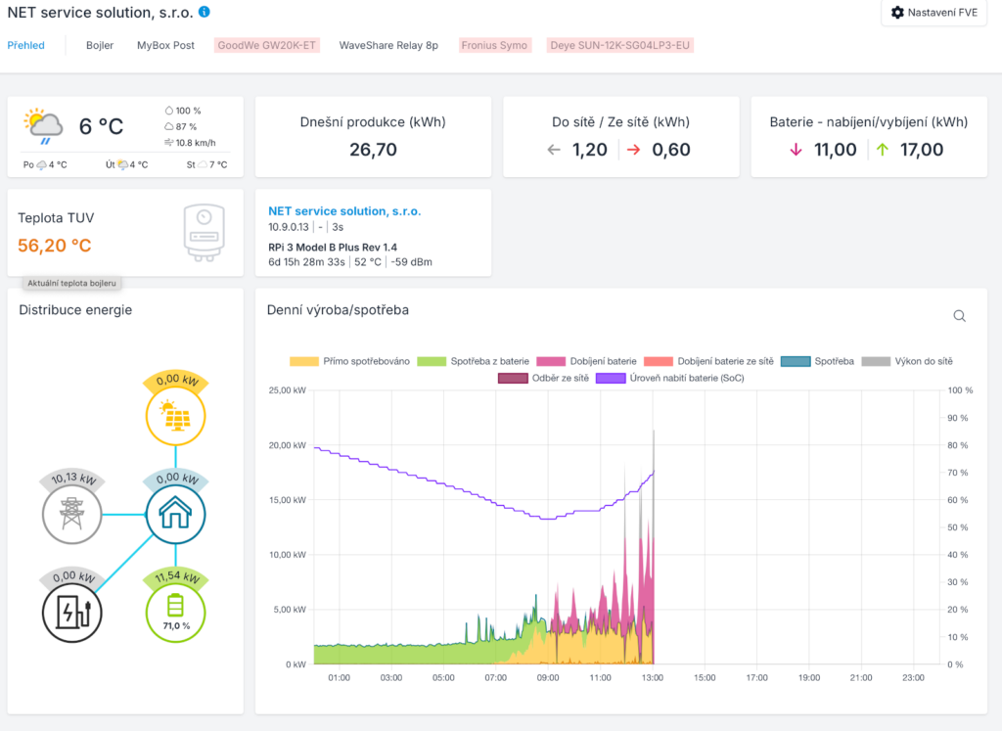Toggle the Přímo spotřebováno legend series
The height and width of the screenshot is (731, 1002).
[349, 361]
